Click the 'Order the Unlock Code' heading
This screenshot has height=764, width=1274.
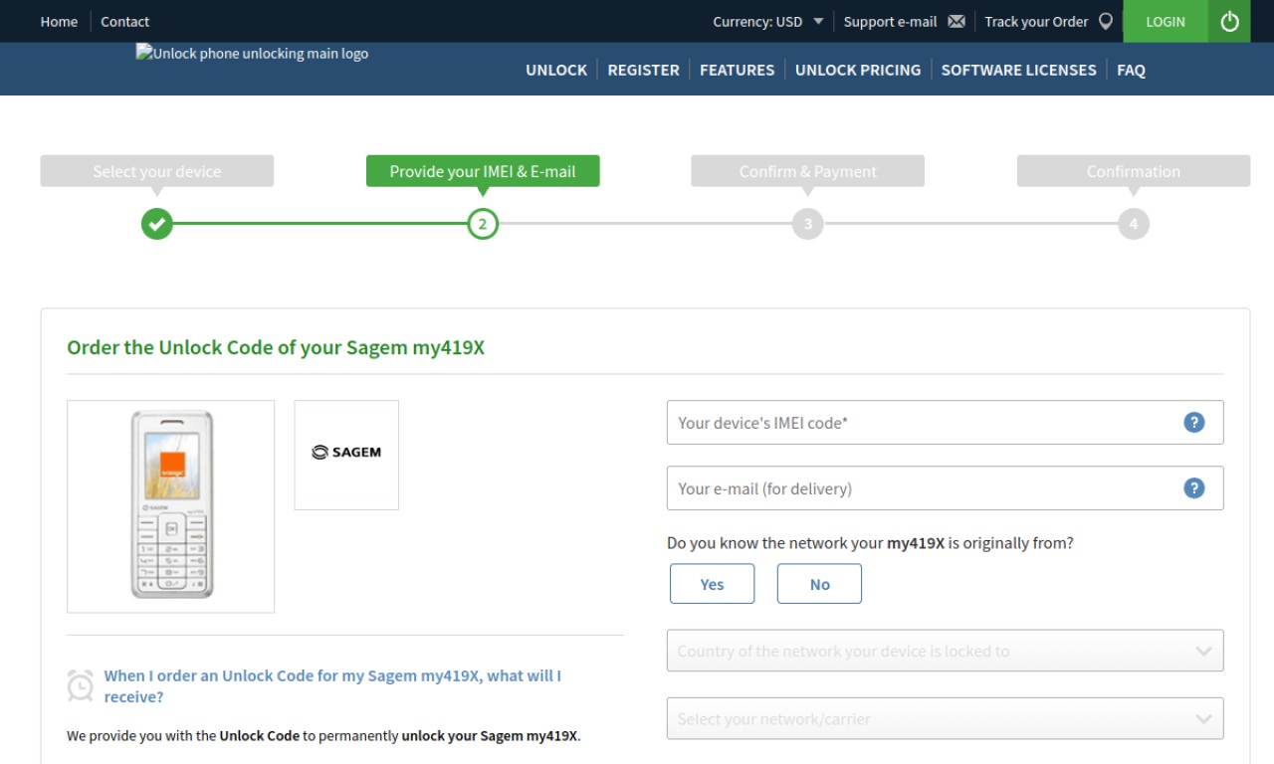point(276,348)
